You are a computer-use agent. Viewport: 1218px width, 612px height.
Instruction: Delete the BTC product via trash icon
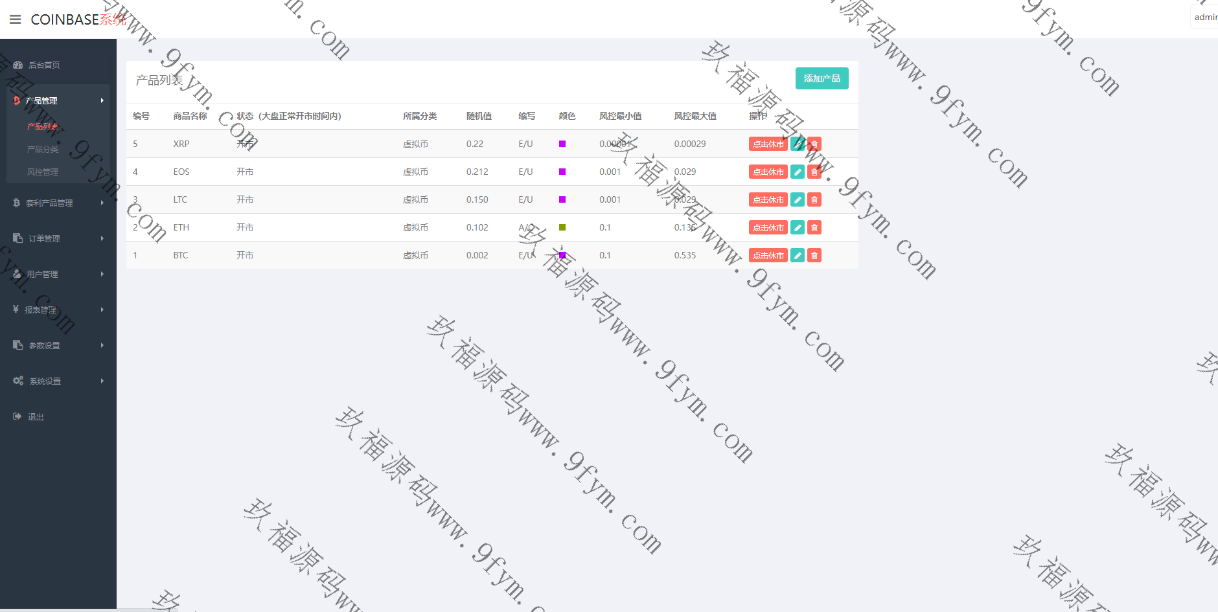814,255
